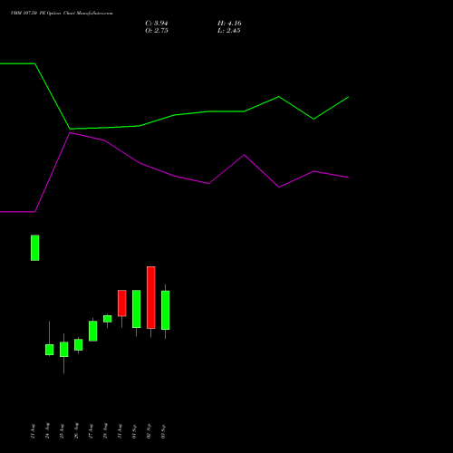Click the 31 Aug date label
The width and height of the screenshot is (453, 453).
click(120, 431)
